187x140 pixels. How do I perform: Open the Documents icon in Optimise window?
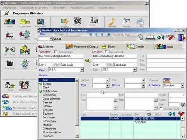click(25, 84)
